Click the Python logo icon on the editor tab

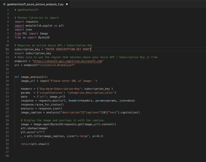[4, 4]
